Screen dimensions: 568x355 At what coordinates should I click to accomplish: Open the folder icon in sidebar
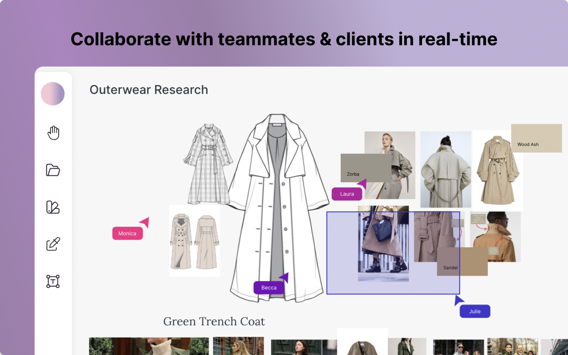(x=53, y=170)
